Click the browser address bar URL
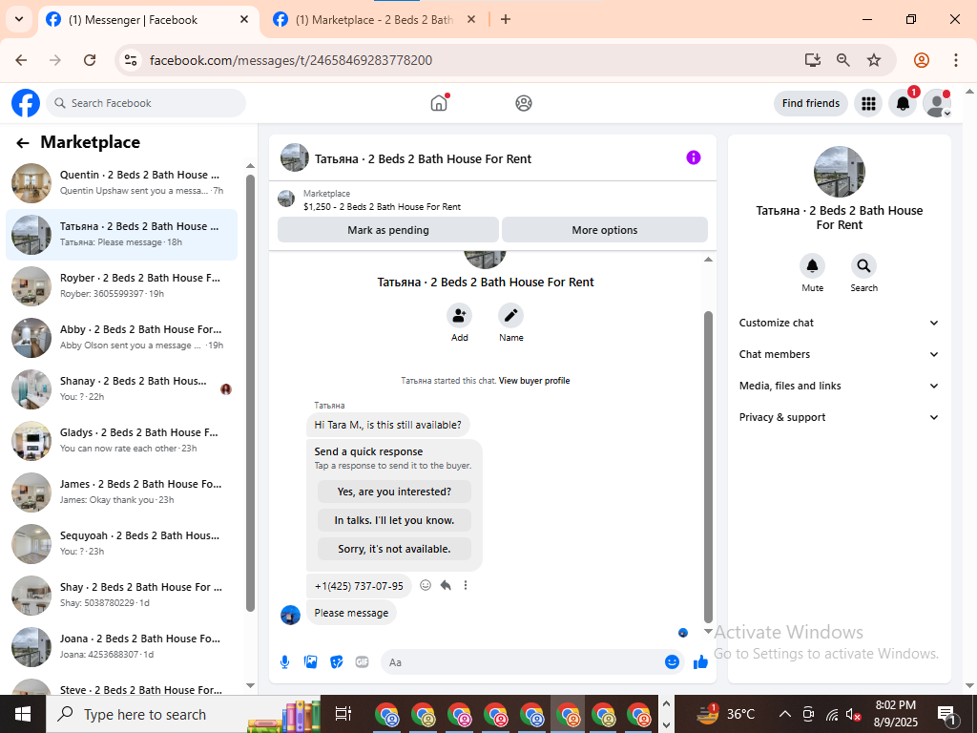977x733 pixels. pos(290,60)
